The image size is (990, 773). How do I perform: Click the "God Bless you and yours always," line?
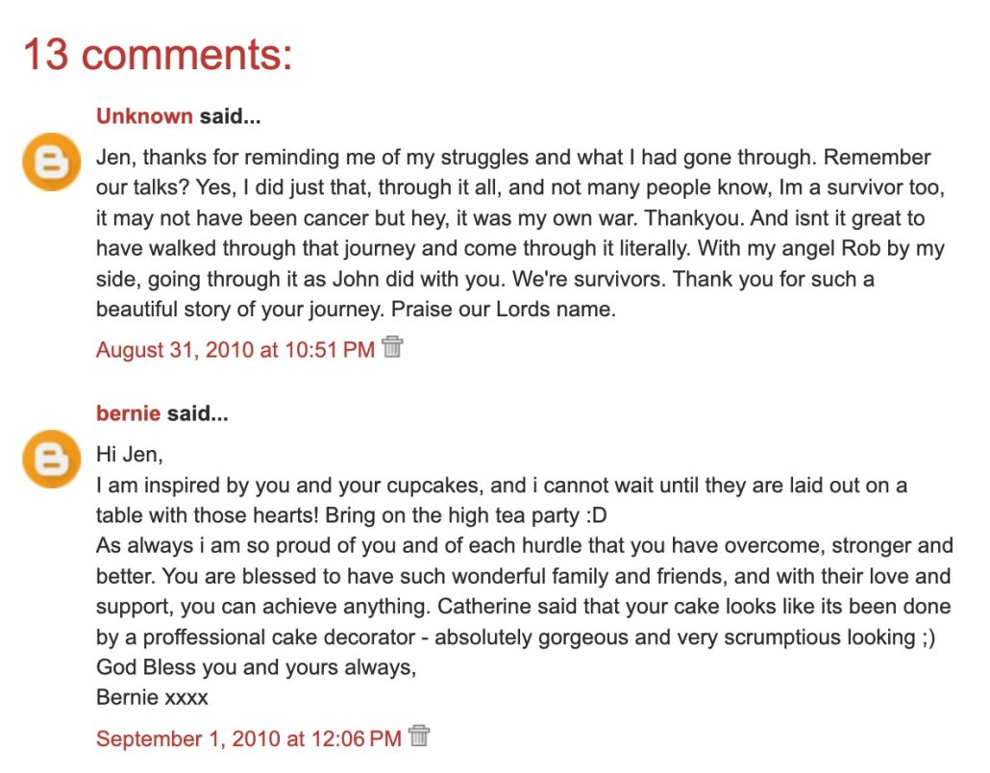(256, 668)
